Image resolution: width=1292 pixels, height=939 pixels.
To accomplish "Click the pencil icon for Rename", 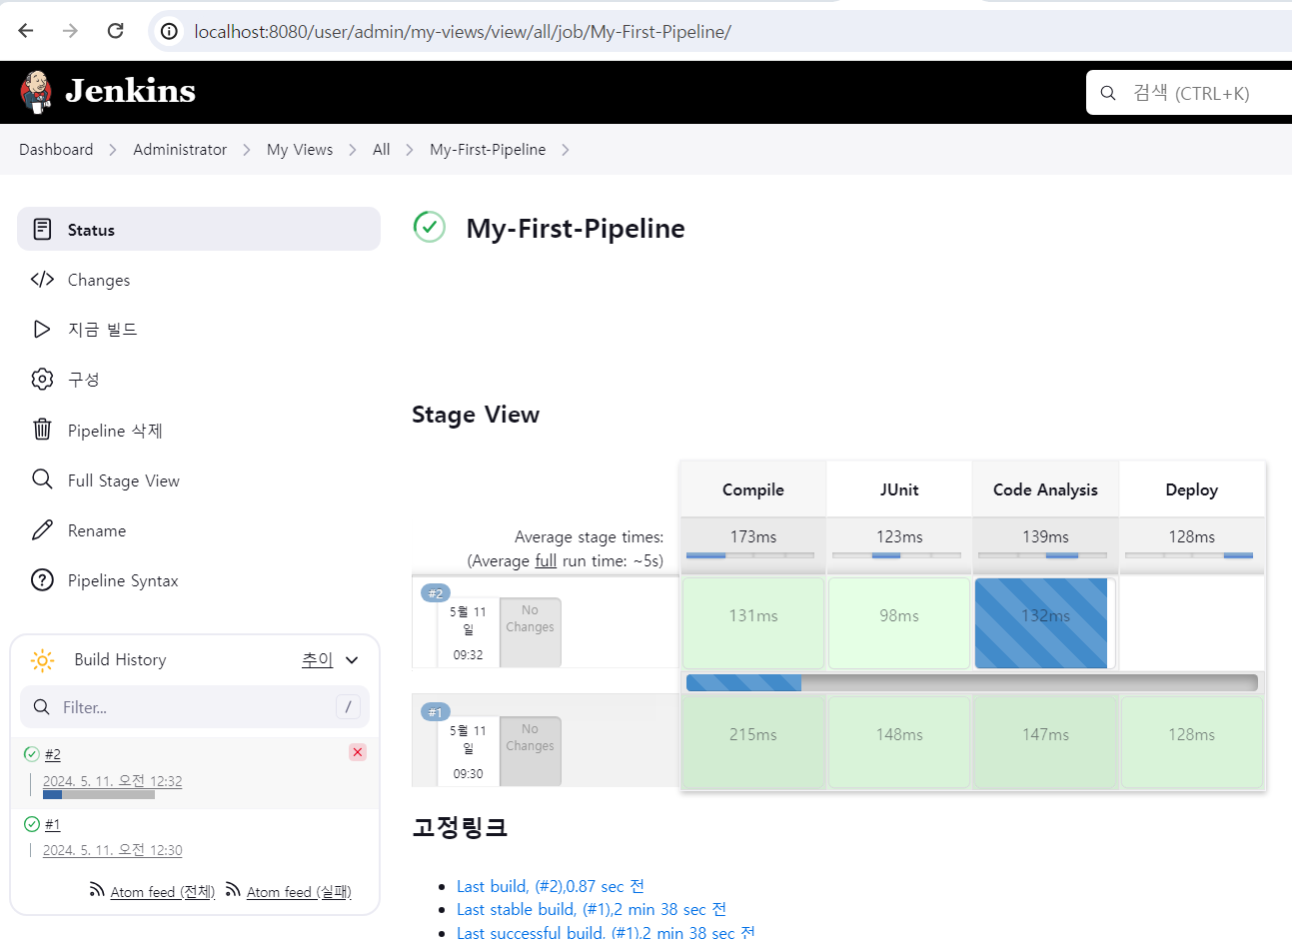I will click(x=42, y=529).
